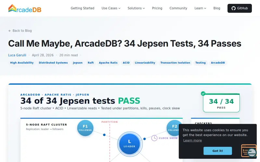Open the Pricing page

click(157, 8)
